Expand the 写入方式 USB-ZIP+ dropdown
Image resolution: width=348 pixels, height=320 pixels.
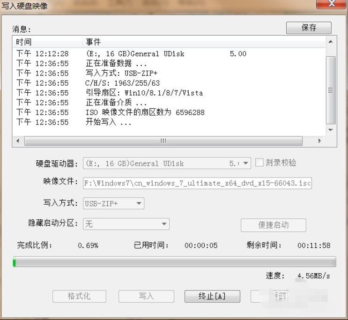coord(139,203)
